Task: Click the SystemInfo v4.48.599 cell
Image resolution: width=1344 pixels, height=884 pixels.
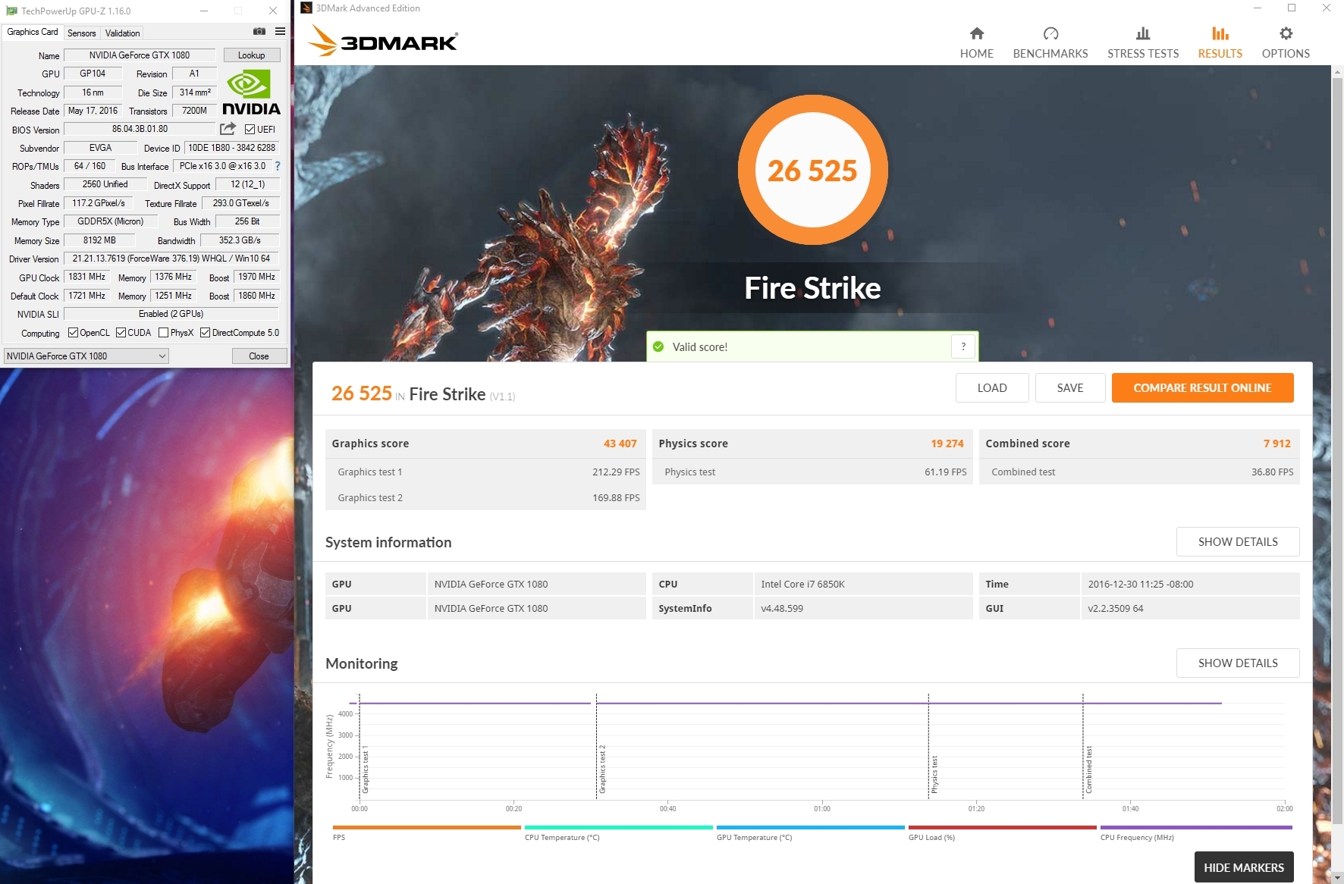Action: coord(864,608)
